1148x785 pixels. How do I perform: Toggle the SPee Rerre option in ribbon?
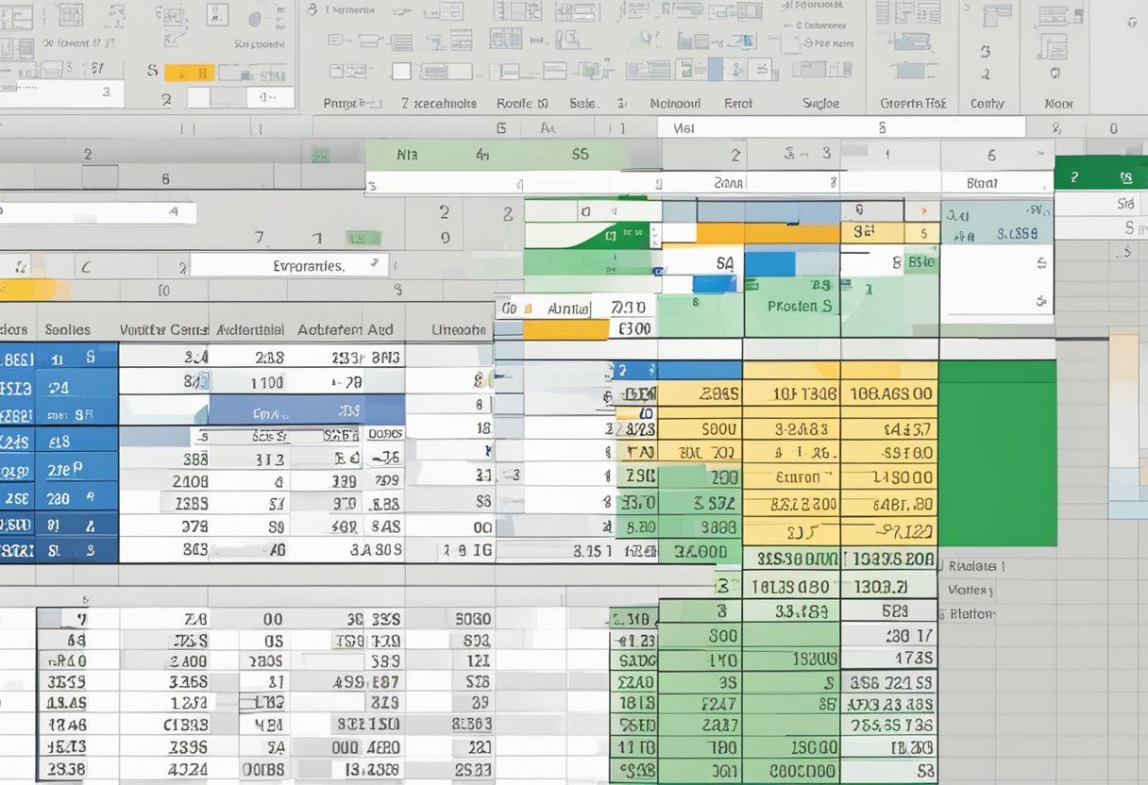pos(824,43)
